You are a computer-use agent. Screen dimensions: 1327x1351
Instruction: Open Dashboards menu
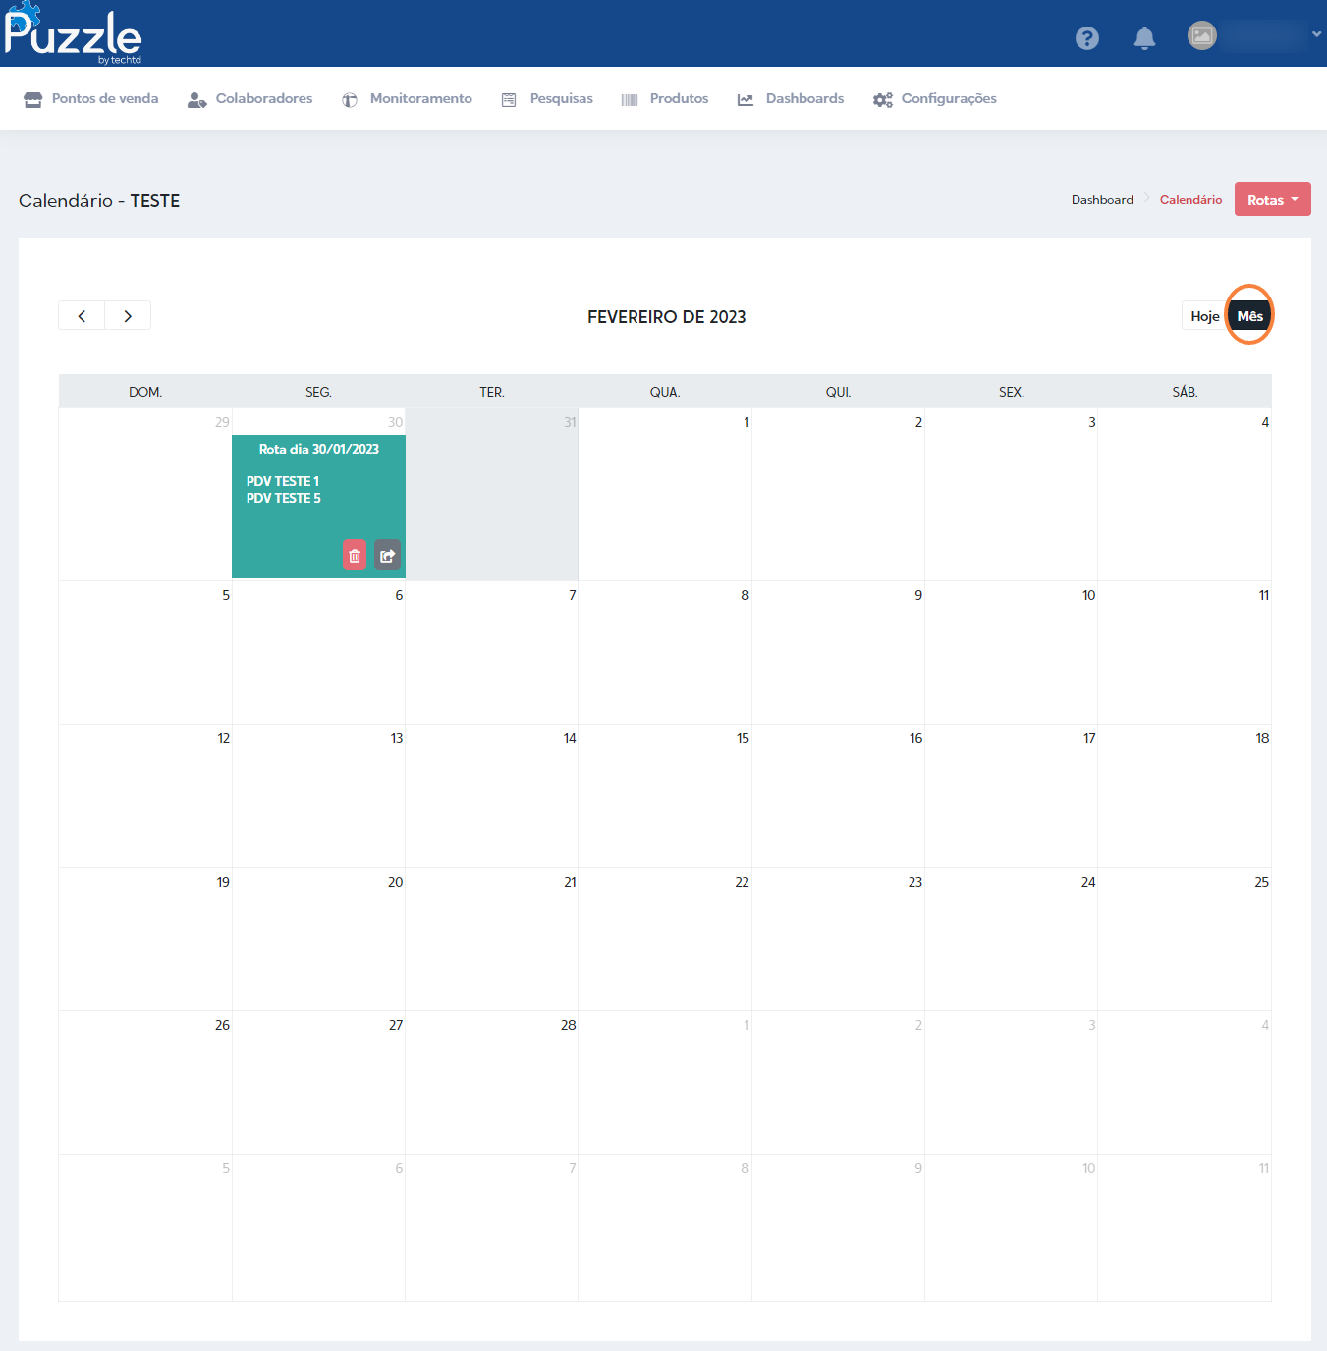791,99
